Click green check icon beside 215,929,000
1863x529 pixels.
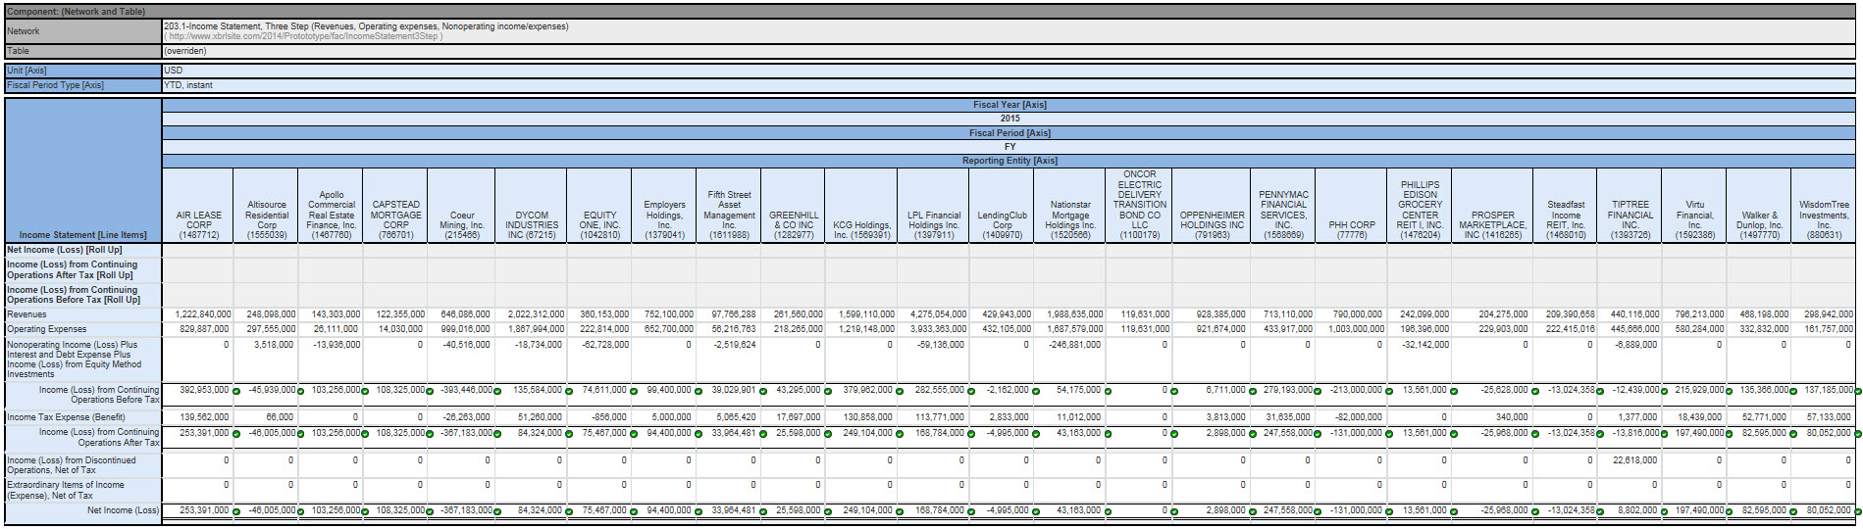pyautogui.click(x=1730, y=391)
